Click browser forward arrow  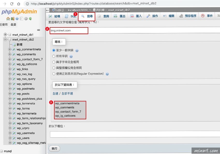pos(5,4)
